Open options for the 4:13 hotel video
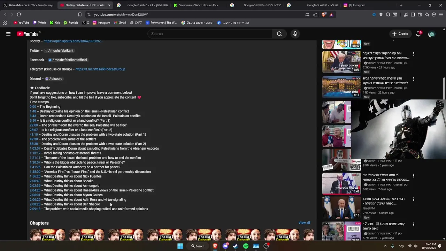The image size is (446, 251). 414,79
